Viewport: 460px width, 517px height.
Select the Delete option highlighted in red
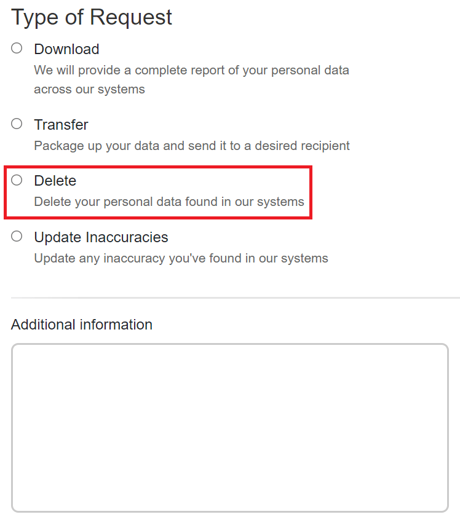[x=16, y=180]
